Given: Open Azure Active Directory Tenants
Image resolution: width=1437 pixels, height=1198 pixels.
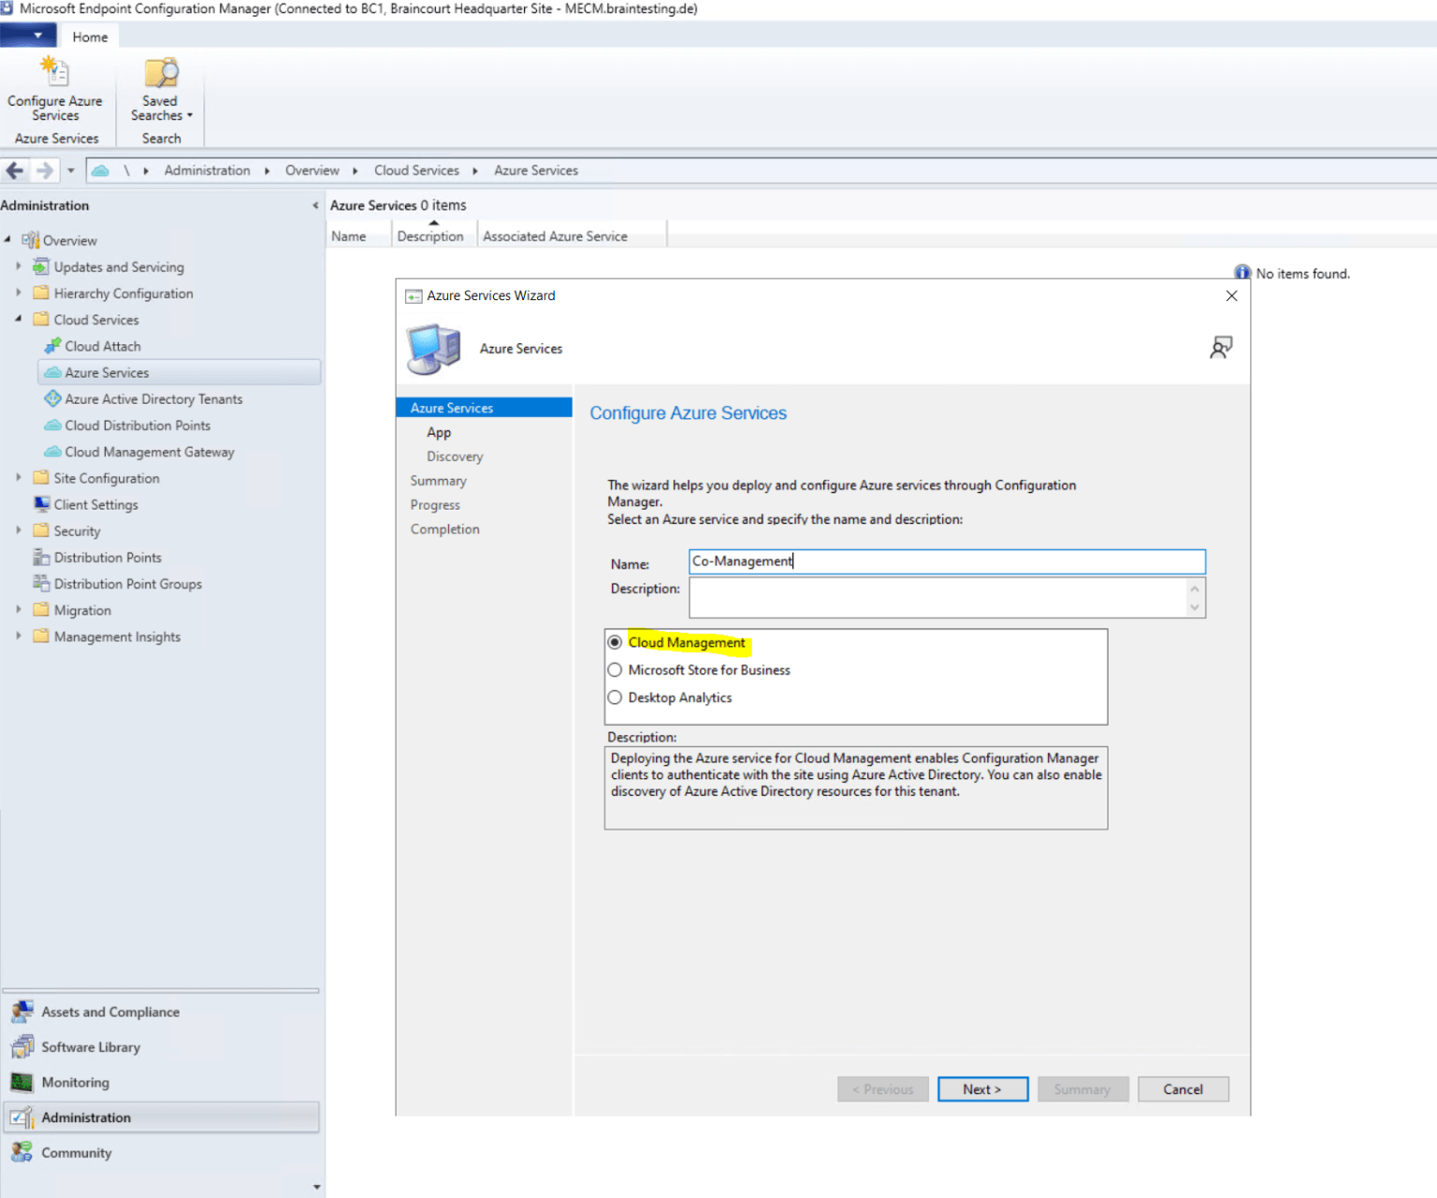Looking at the screenshot, I should pos(152,398).
